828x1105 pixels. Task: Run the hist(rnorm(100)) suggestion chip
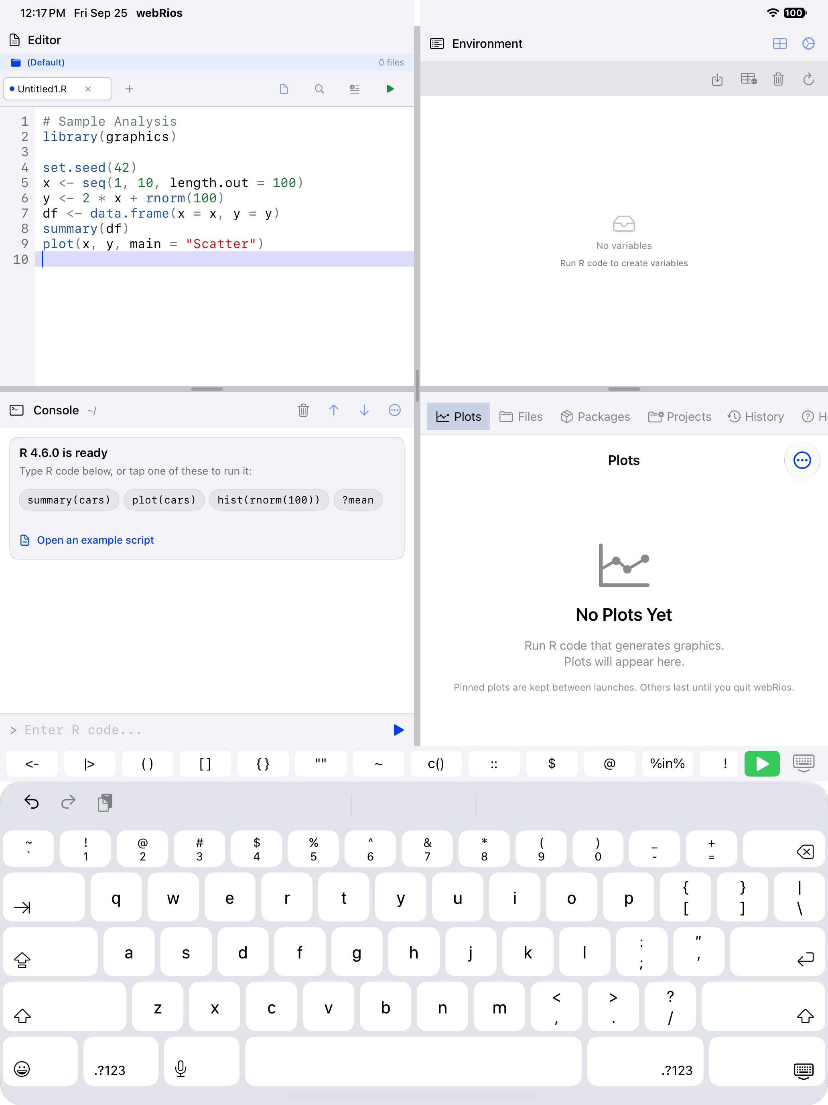(x=269, y=500)
